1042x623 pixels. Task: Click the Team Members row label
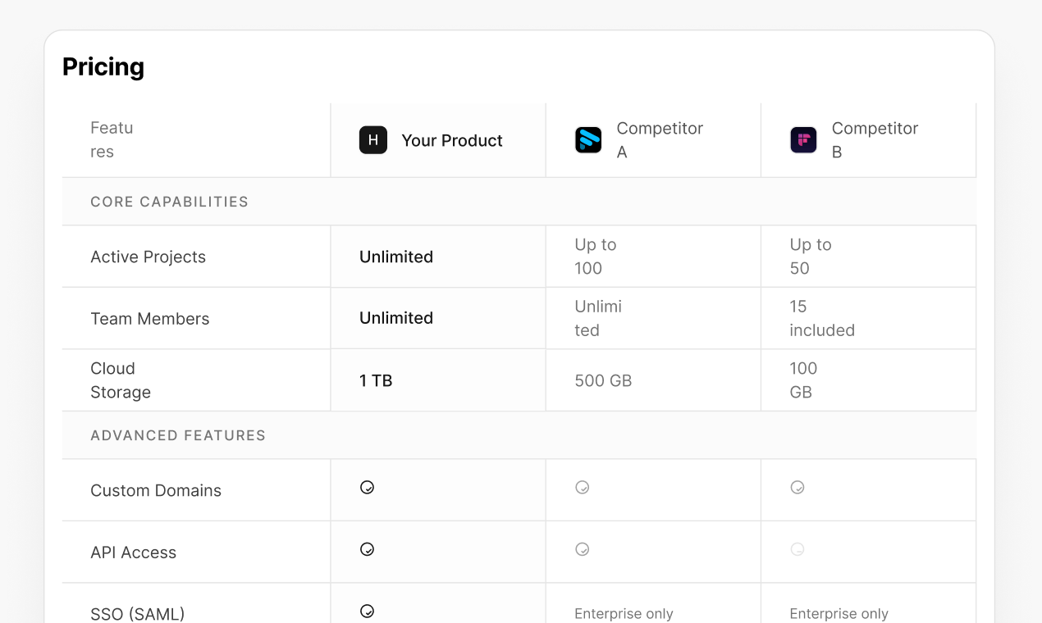click(149, 319)
